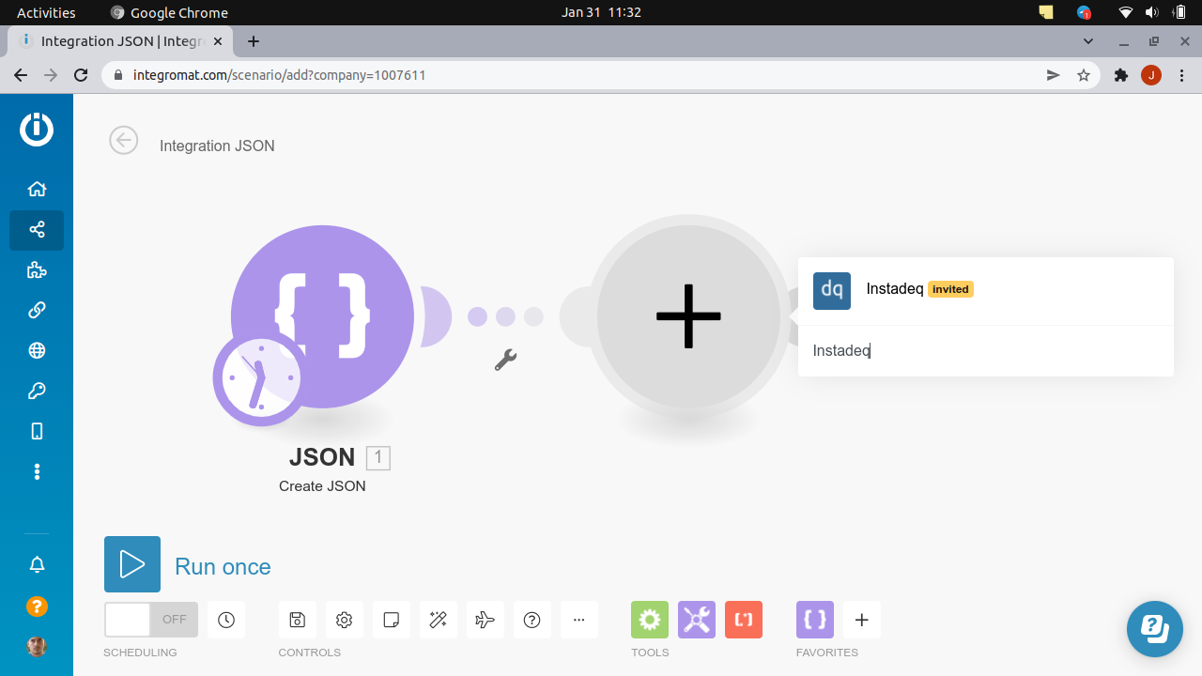Open notifications bell in sidebar
This screenshot has height=676, width=1202.
click(x=37, y=565)
